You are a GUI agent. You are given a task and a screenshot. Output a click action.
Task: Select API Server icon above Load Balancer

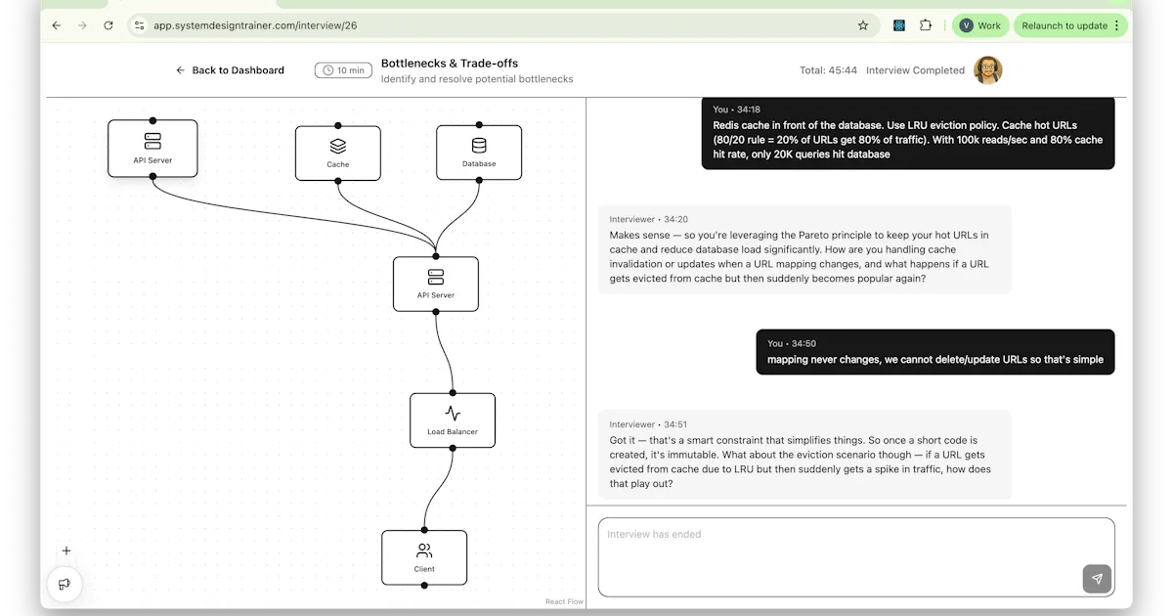click(x=436, y=277)
